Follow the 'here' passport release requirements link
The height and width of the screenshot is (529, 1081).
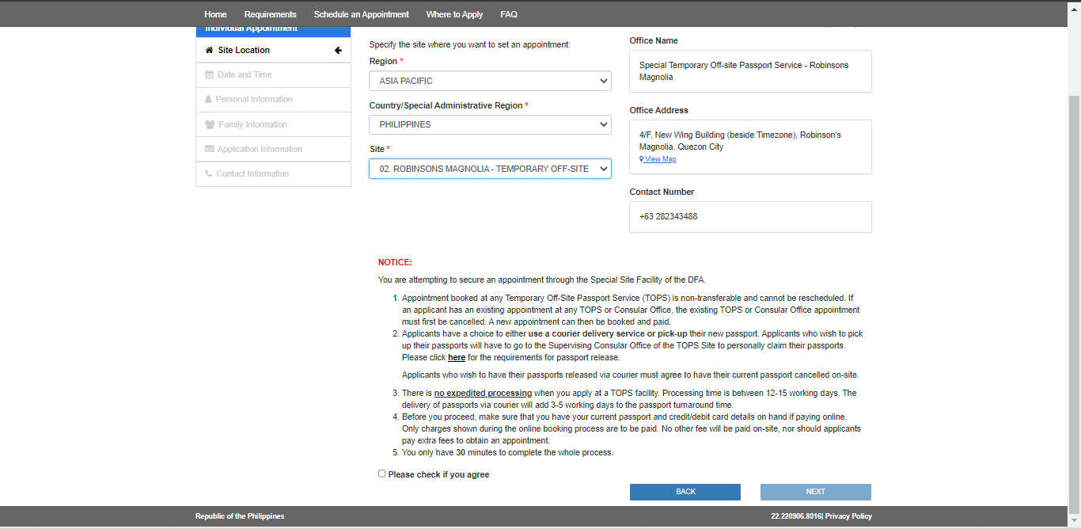pyautogui.click(x=457, y=358)
